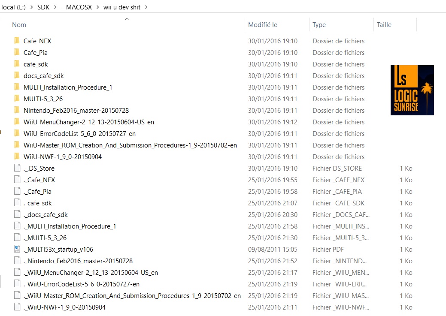Click date 09/08/2011 15:05
The image size is (446, 316).
click(273, 249)
